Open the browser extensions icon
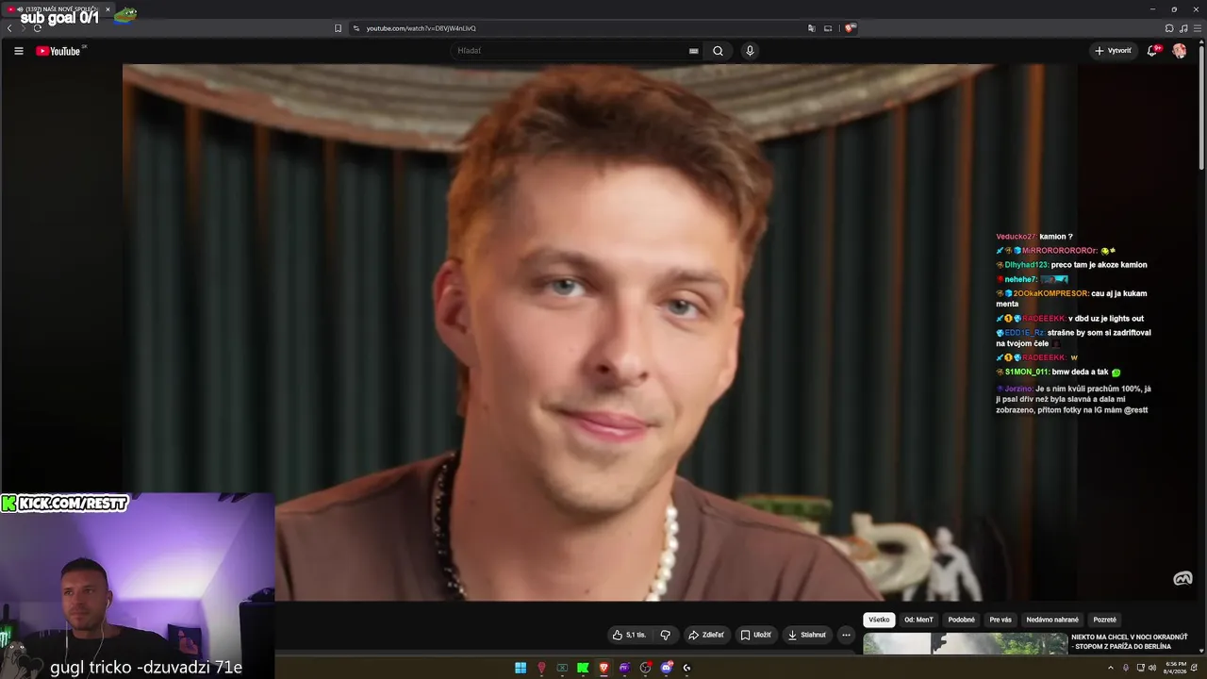The image size is (1207, 679). [x=1169, y=28]
